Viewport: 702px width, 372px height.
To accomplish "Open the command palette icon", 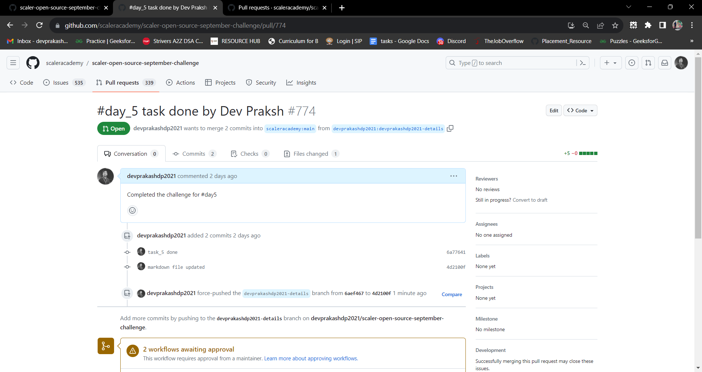I will 583,63.
